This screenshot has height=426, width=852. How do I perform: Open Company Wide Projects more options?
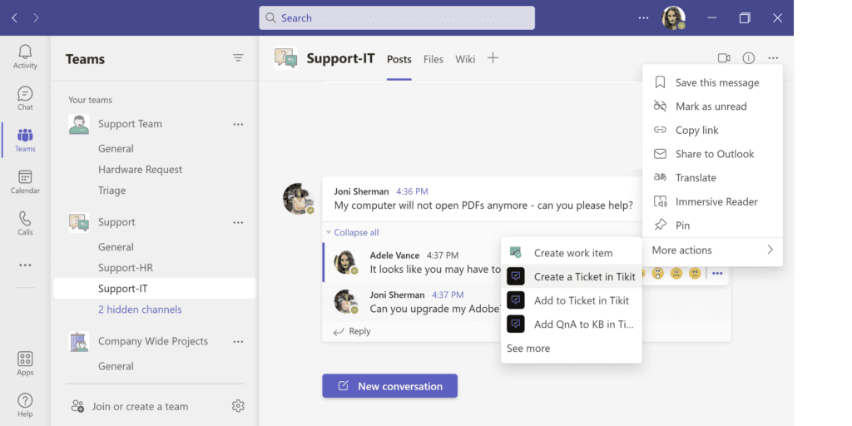(238, 342)
